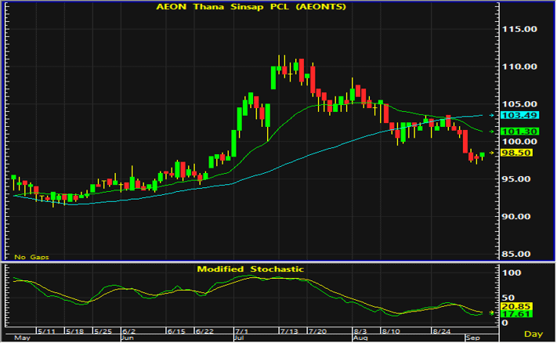Click the green arrow pointing to 101.30

coord(492,132)
